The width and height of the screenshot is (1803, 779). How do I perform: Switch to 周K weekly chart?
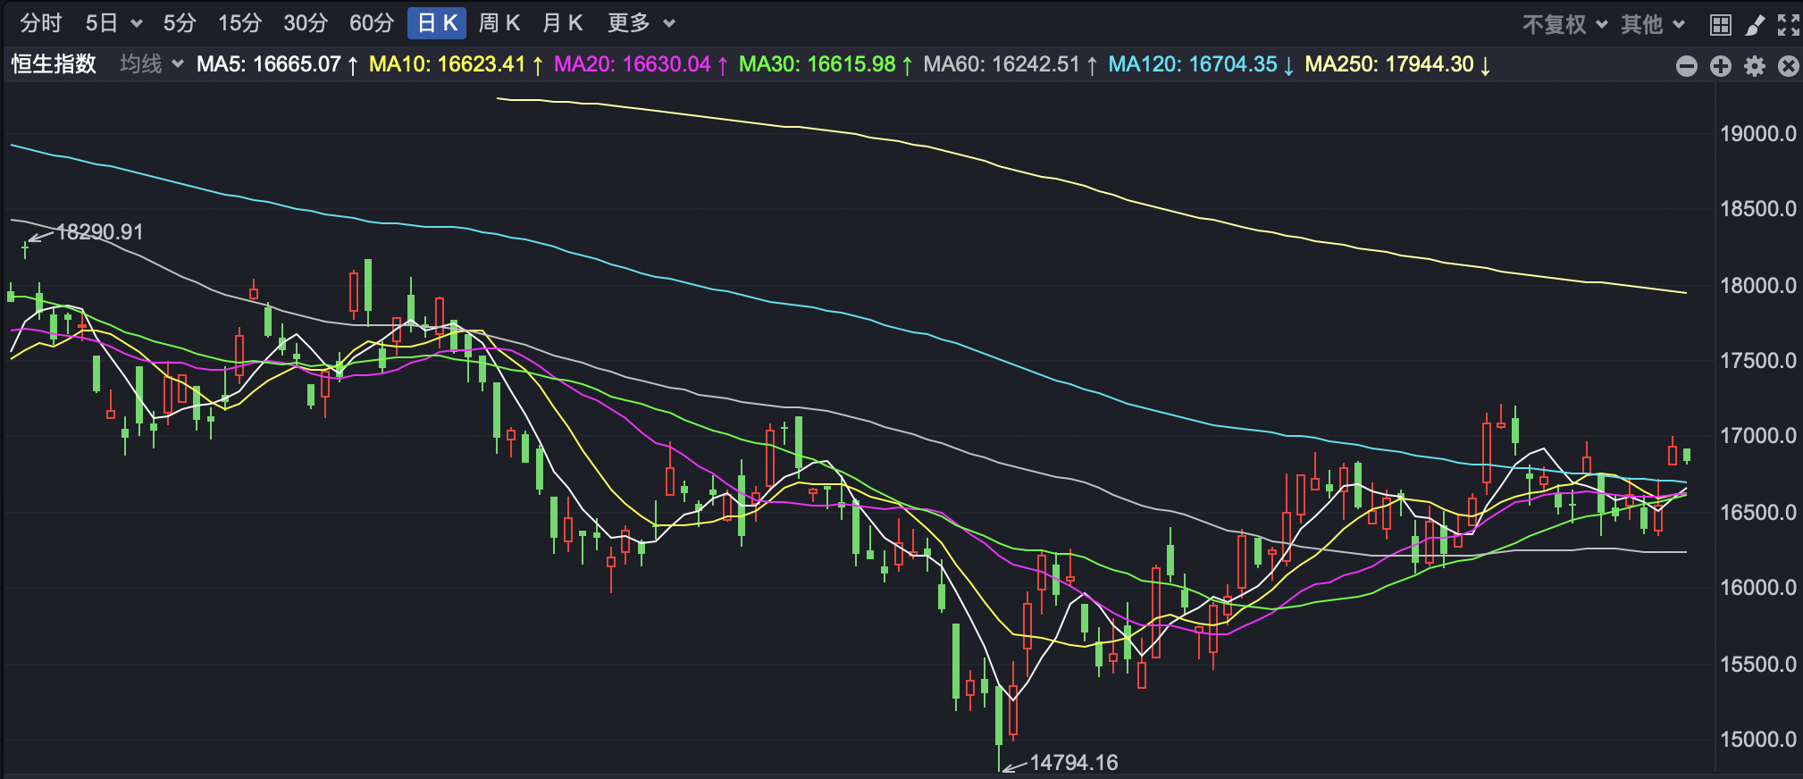coord(499,23)
